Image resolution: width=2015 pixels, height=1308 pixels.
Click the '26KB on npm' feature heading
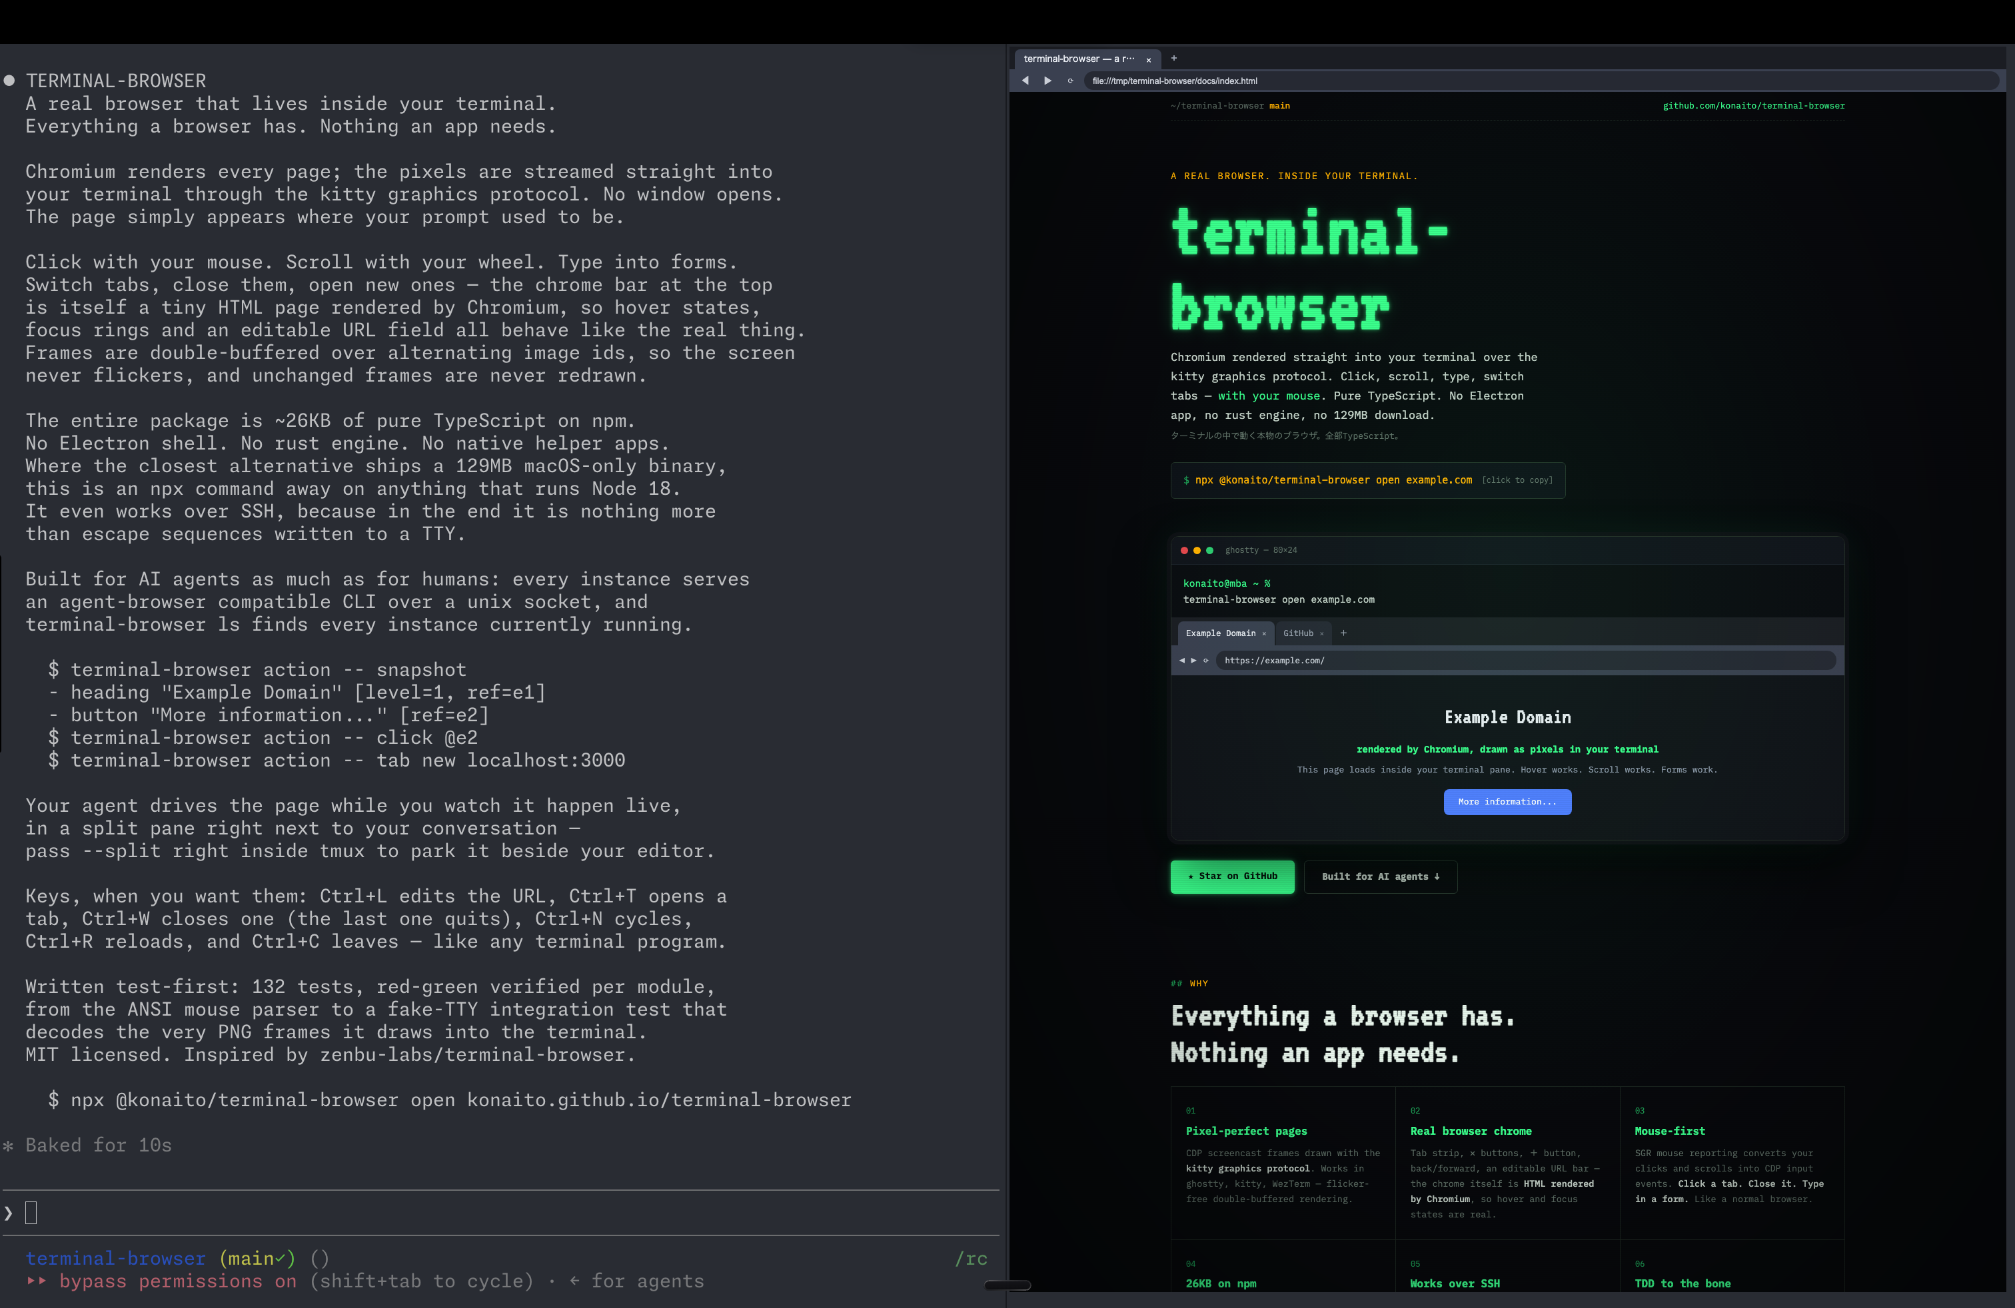click(x=1221, y=1283)
